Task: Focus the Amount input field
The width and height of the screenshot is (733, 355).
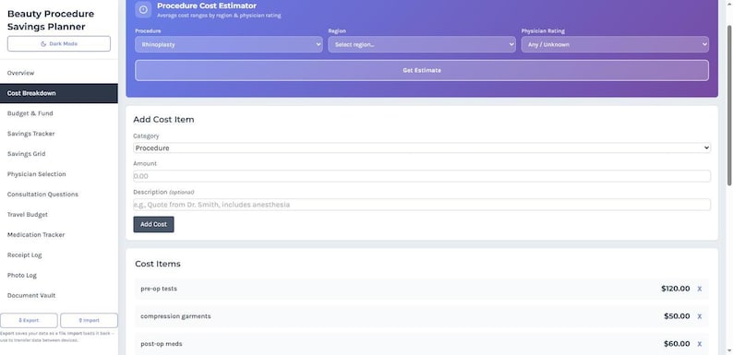Action: coord(422,176)
